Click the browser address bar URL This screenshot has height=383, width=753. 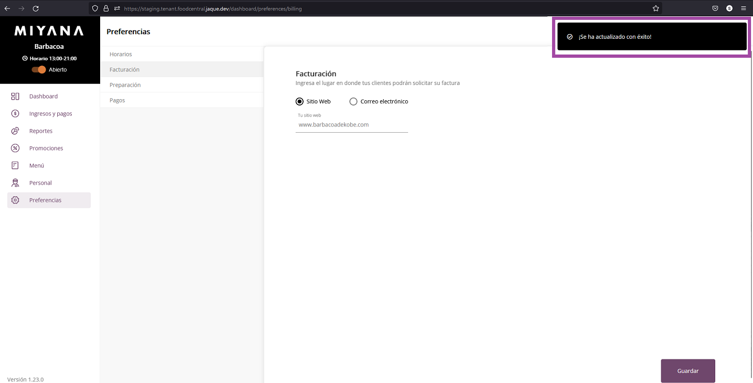[x=213, y=9]
